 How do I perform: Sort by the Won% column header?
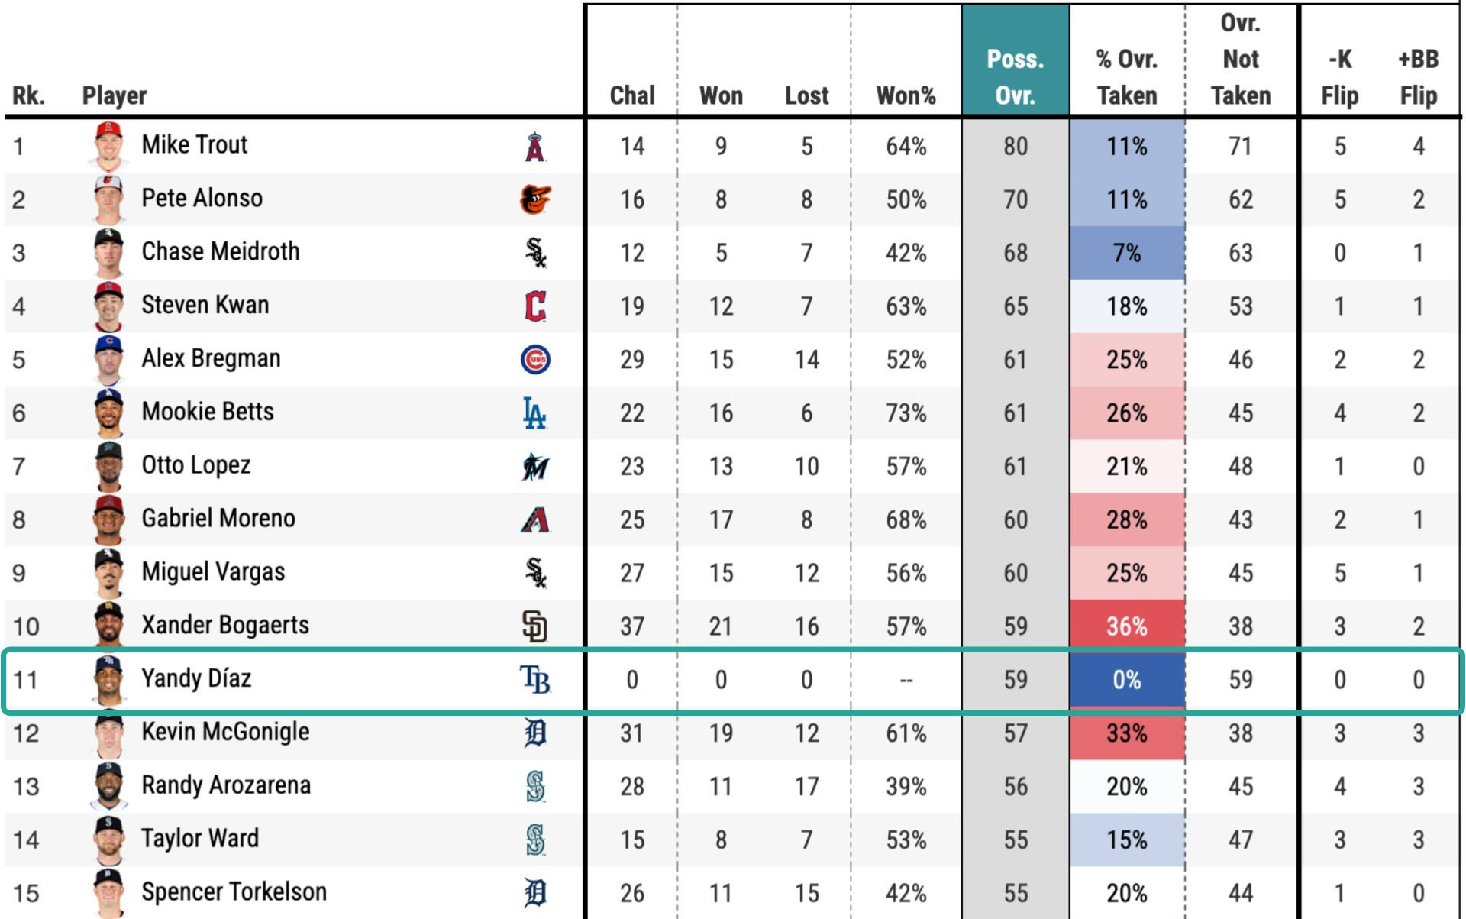(906, 95)
